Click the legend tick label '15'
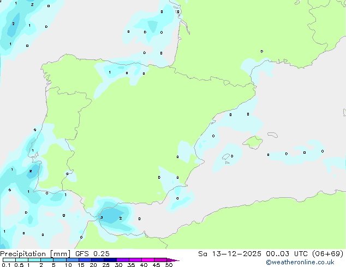 (81, 265)
